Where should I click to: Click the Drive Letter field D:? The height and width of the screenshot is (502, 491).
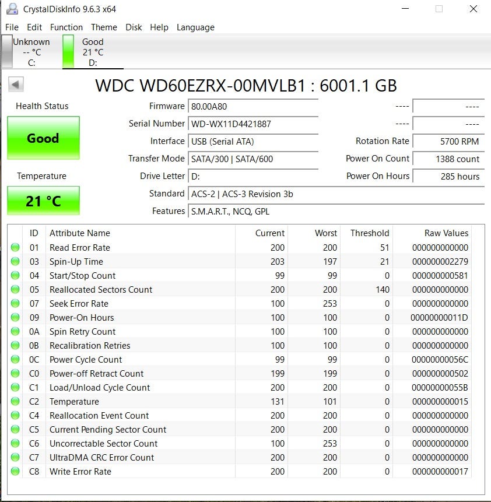pyautogui.click(x=253, y=176)
